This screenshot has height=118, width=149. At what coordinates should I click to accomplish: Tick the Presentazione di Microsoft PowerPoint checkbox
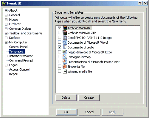click(x=60, y=62)
